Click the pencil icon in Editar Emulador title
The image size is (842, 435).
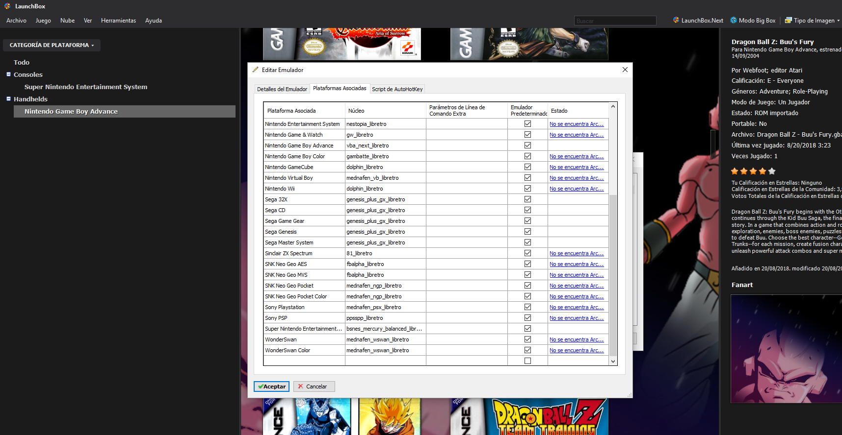point(255,70)
